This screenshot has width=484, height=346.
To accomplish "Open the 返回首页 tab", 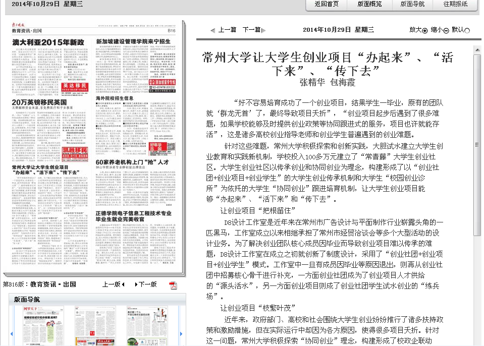I will [x=327, y=4].
